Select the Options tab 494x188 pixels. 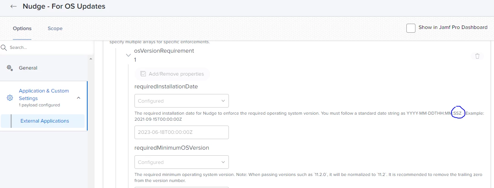tap(22, 28)
